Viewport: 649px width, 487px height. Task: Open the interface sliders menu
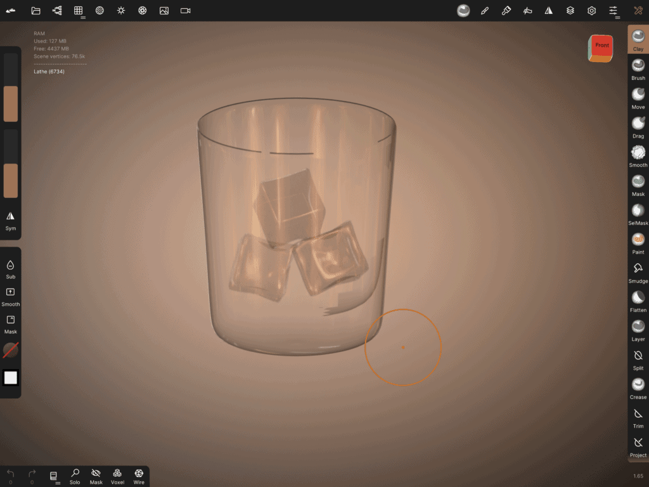[x=613, y=11]
